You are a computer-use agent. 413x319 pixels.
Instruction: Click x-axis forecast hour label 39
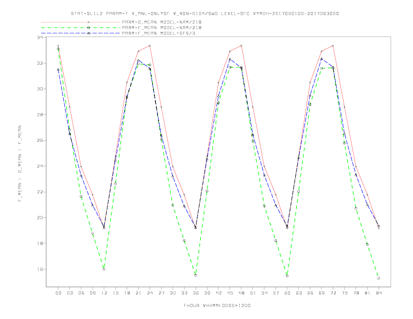(x=208, y=293)
